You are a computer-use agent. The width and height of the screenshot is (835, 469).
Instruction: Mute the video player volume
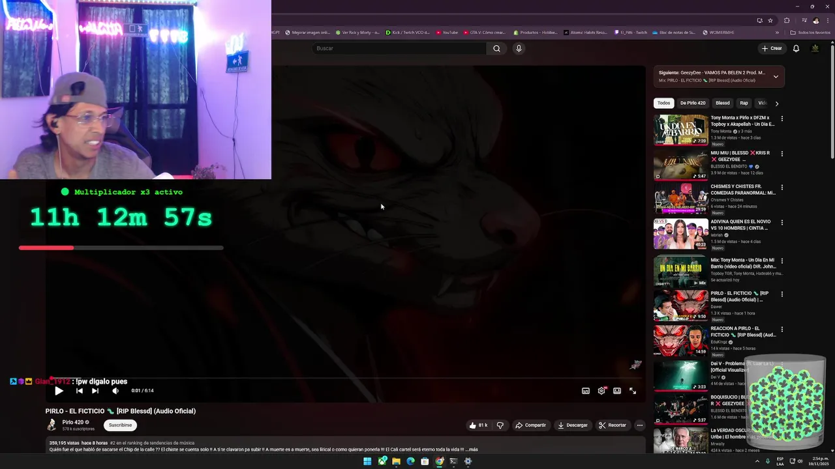pos(115,391)
